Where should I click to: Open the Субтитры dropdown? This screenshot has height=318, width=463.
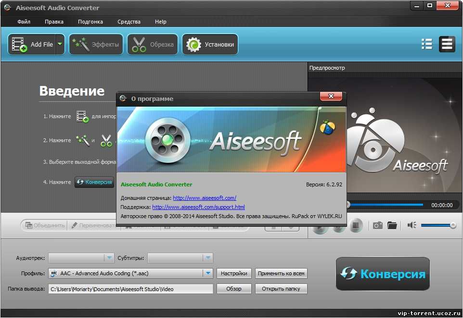(x=180, y=258)
